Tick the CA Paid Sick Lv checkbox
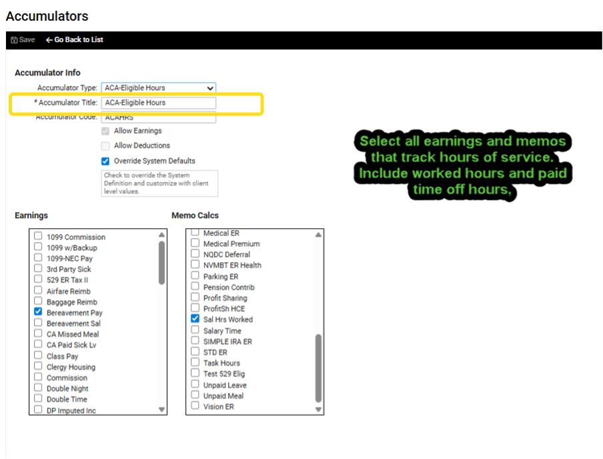This screenshot has height=459, width=603. [39, 345]
